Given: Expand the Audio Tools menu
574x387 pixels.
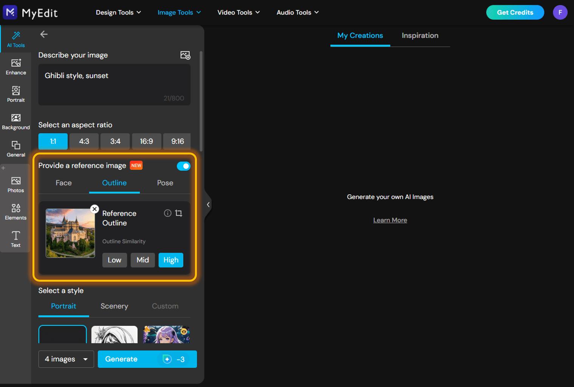Looking at the screenshot, I should 298,12.
